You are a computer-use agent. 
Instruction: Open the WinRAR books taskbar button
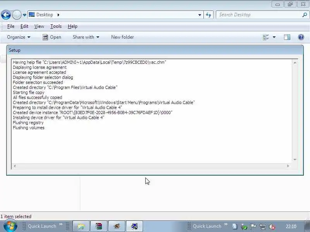click(x=99, y=226)
